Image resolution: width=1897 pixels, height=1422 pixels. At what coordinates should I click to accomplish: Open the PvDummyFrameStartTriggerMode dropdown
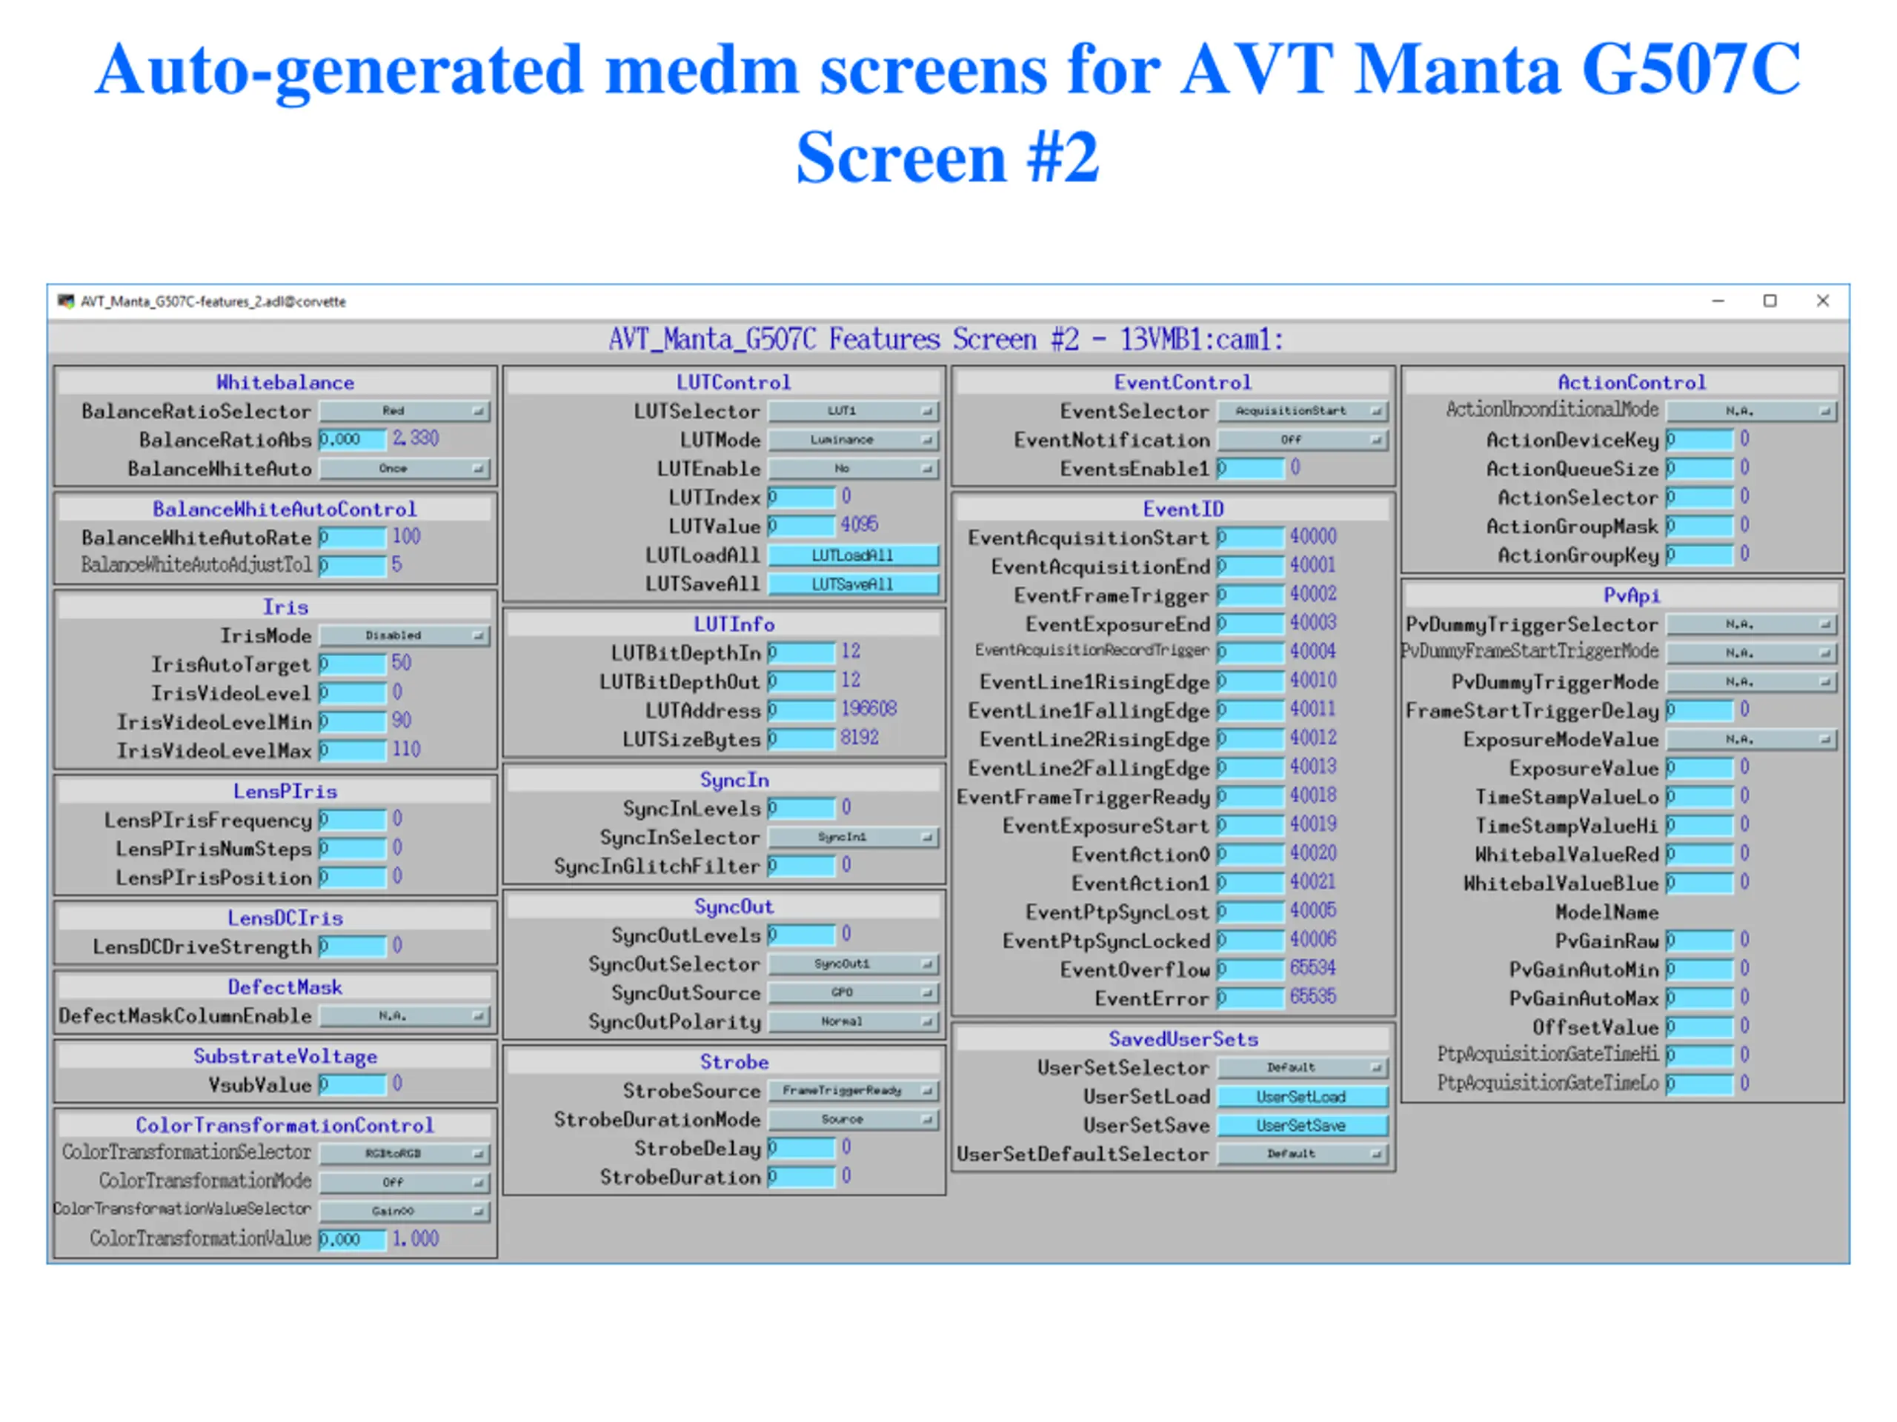click(1752, 653)
